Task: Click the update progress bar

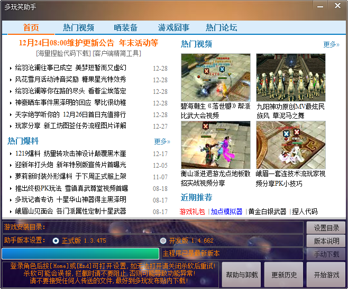Action: coord(81,254)
